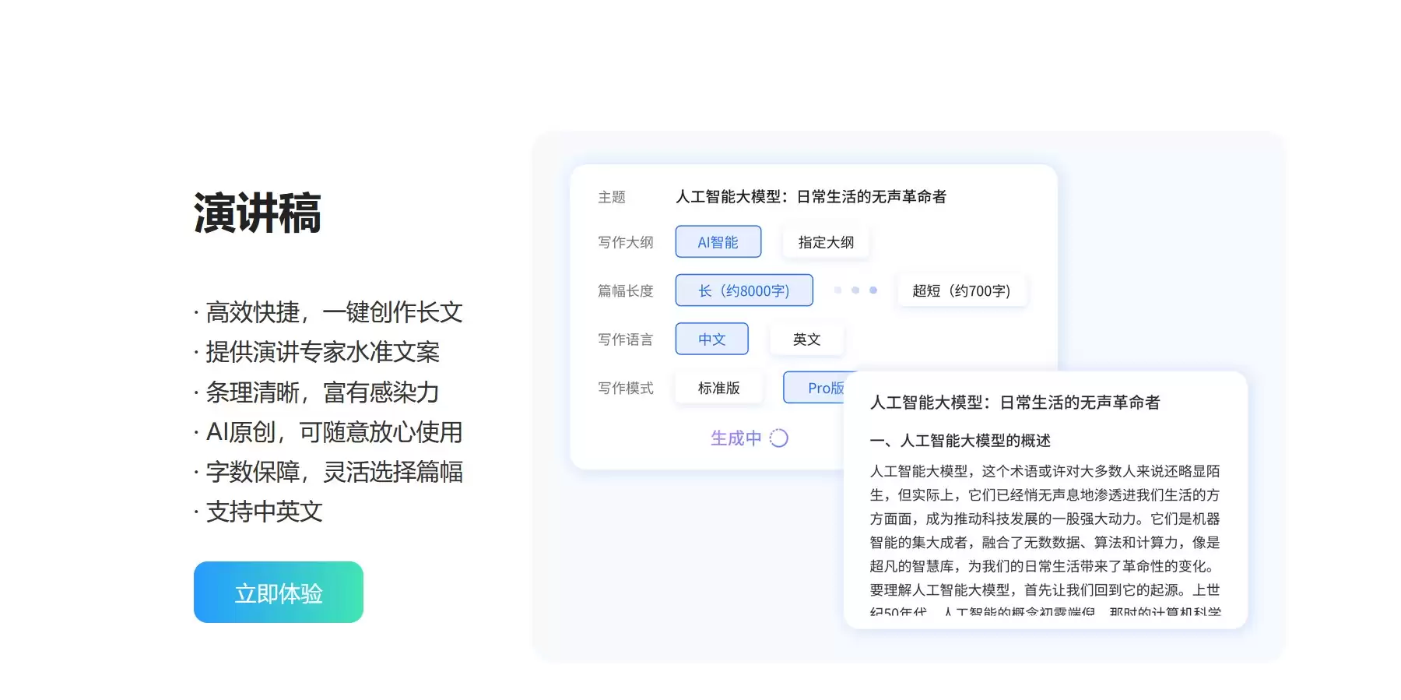Choose the 指定大纲 outline option

[825, 242]
